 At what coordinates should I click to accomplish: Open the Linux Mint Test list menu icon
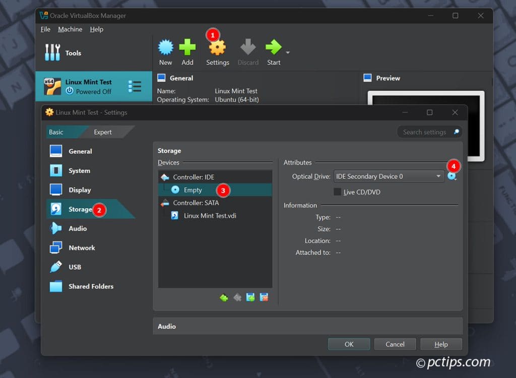point(135,86)
